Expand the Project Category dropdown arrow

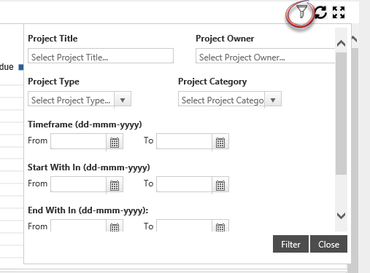click(x=273, y=100)
